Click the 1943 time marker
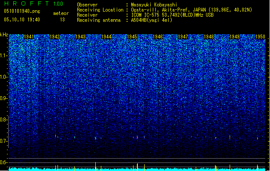 (x=80, y=37)
